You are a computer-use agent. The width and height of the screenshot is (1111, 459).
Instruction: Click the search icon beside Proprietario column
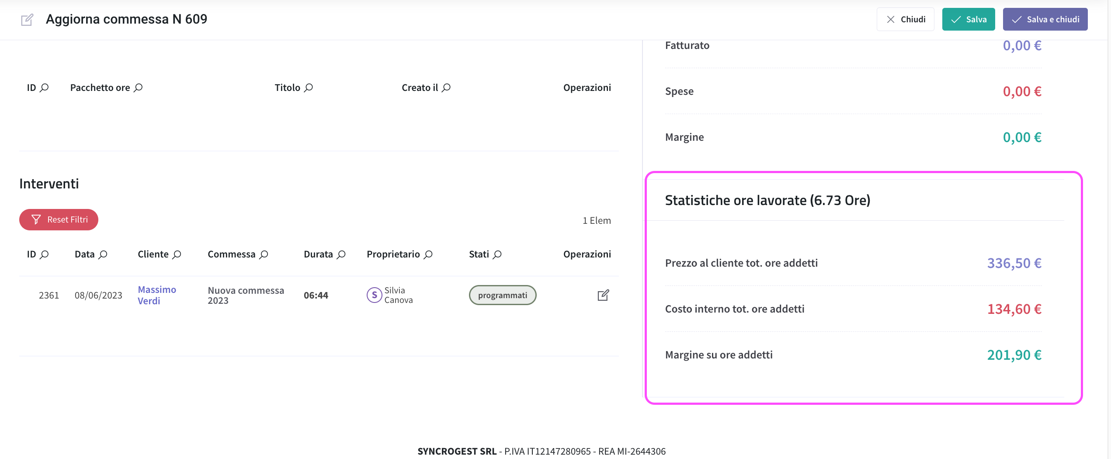428,254
